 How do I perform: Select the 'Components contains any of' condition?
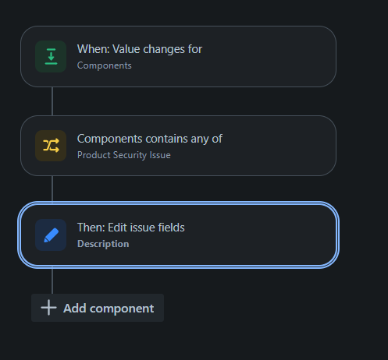pos(178,146)
